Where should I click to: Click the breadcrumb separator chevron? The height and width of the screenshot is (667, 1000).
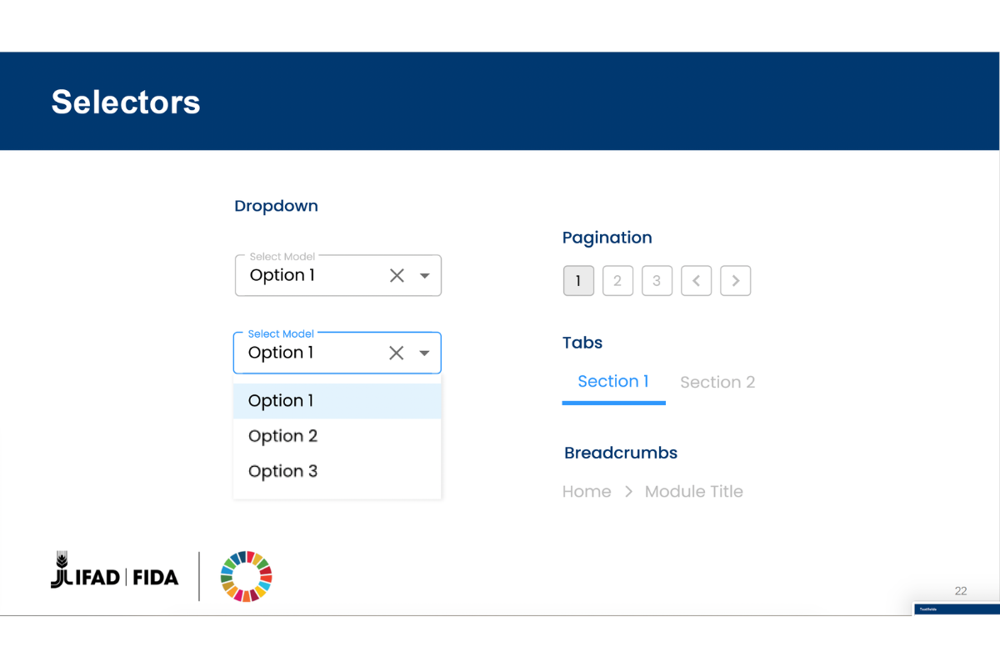[628, 492]
